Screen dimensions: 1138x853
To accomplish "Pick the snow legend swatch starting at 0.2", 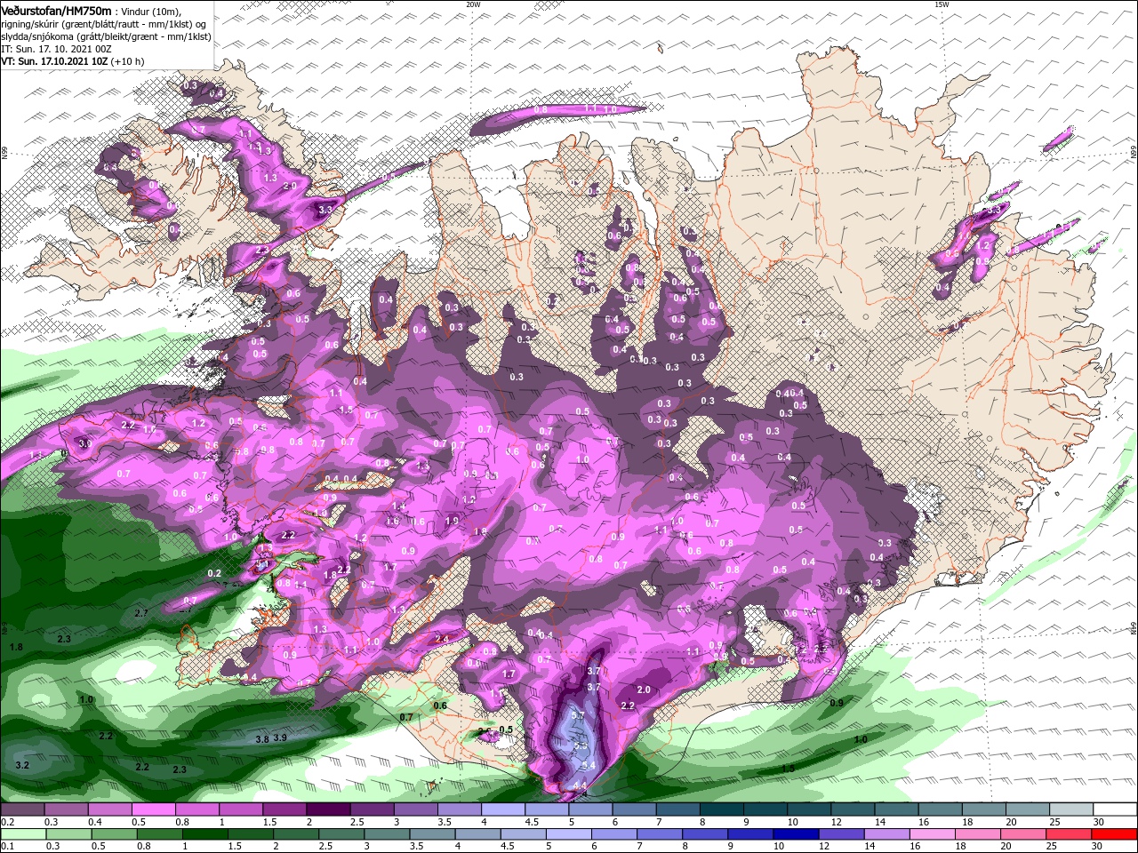I will click(22, 809).
